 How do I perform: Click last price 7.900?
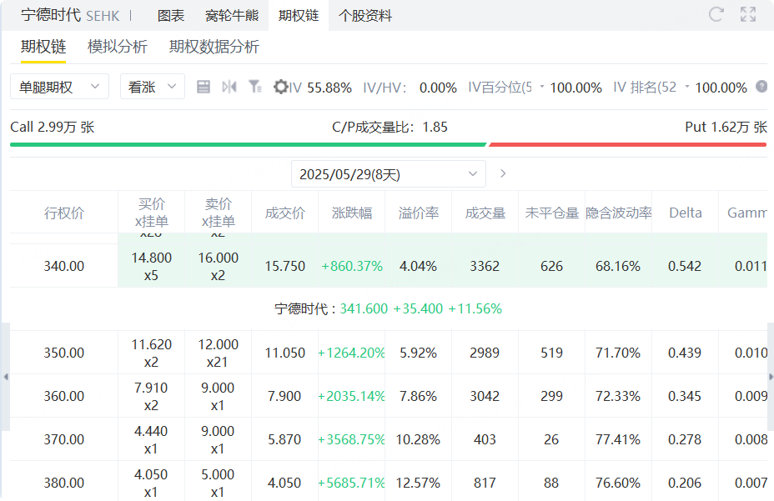click(284, 396)
